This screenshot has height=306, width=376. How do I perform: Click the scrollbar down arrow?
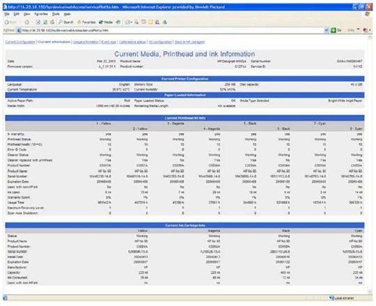(370, 291)
